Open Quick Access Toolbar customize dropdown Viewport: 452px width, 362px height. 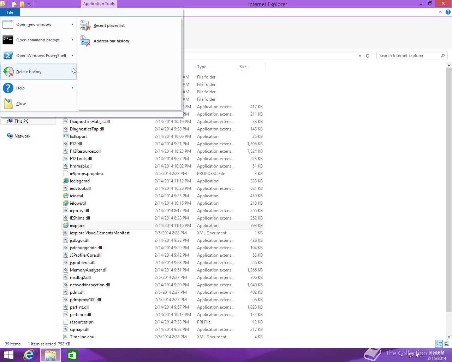click(x=29, y=4)
